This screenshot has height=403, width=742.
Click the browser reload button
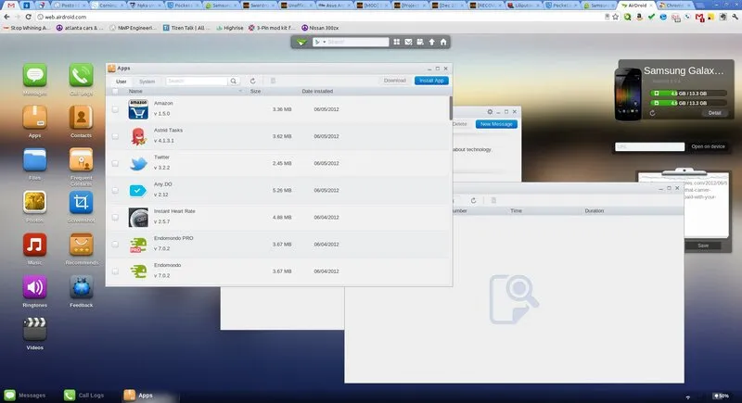(x=29, y=17)
